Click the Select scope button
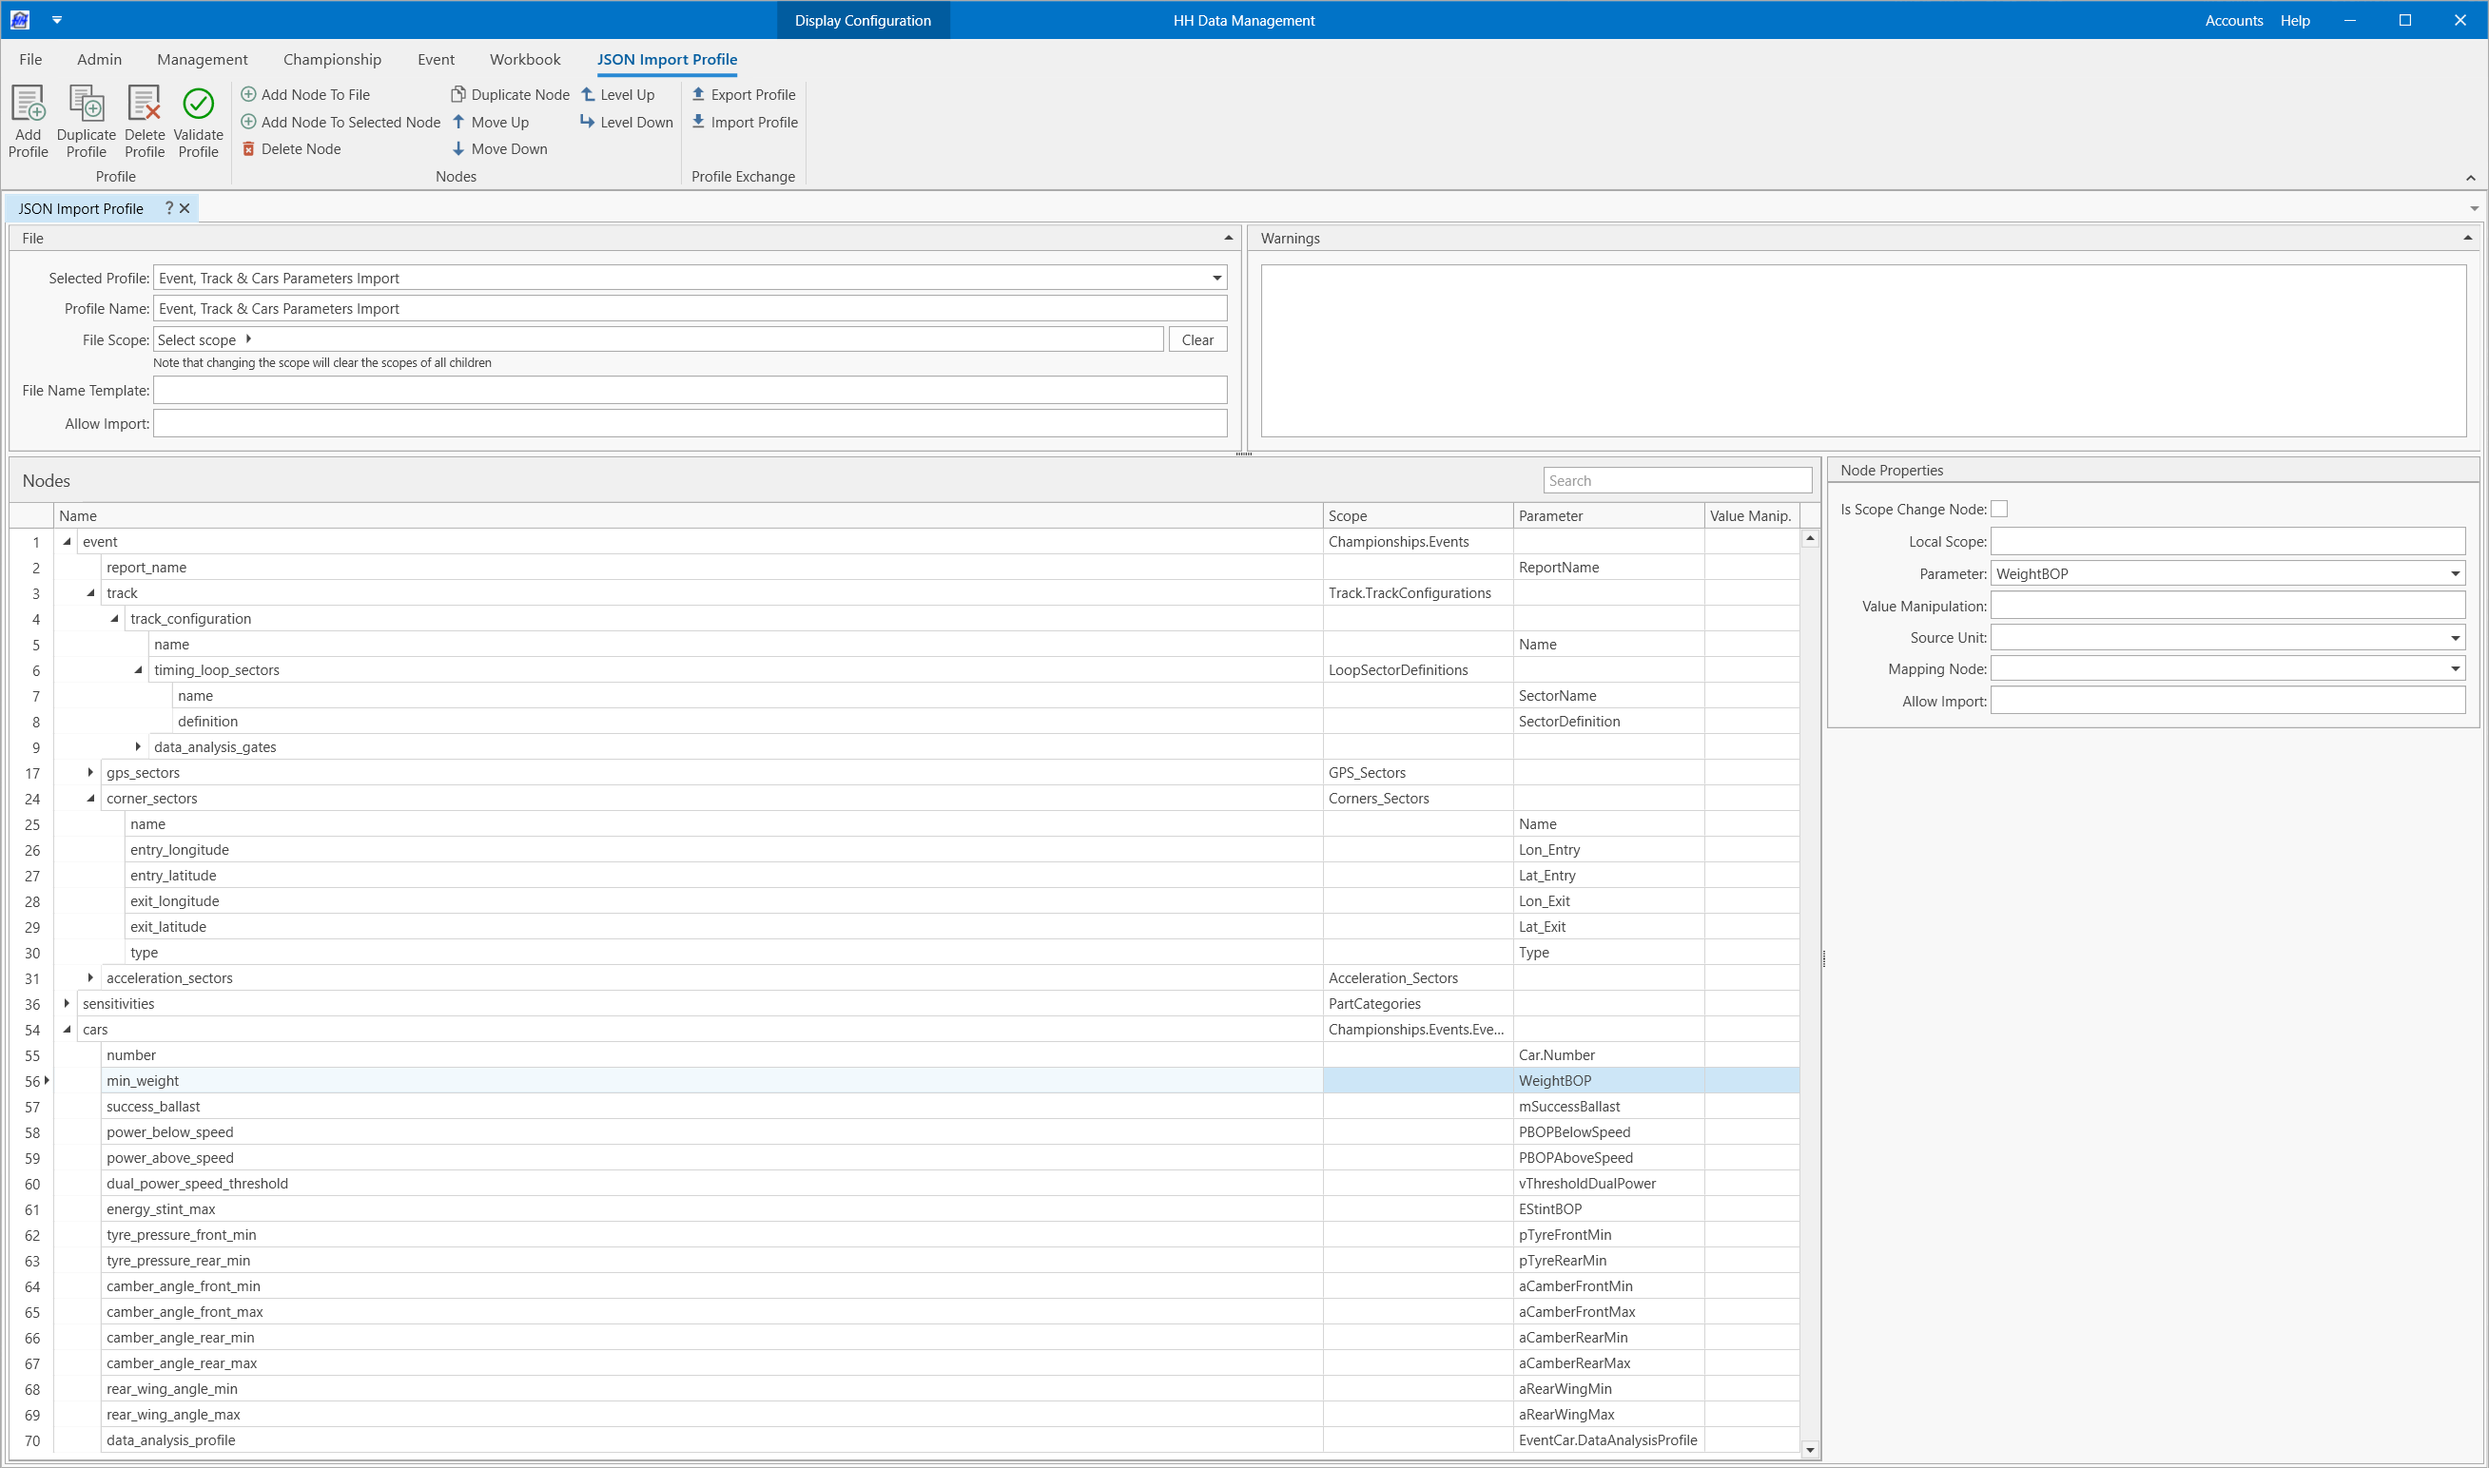Screen dimensions: 2489x1468 pos(204,340)
